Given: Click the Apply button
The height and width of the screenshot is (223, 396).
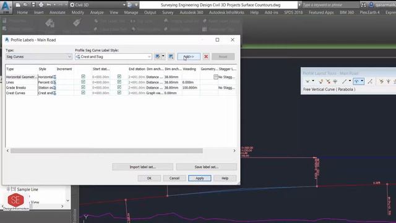Looking at the screenshot, I should coord(199,178).
